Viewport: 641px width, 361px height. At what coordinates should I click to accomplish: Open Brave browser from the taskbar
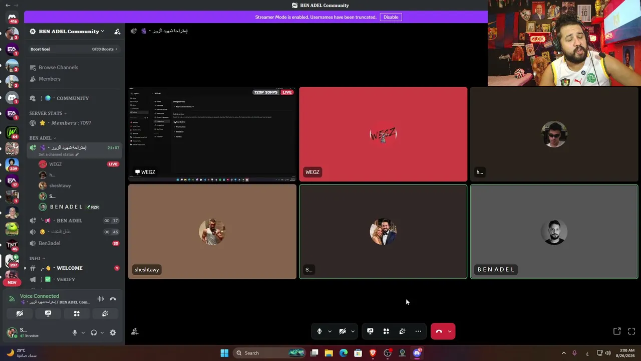point(373,353)
